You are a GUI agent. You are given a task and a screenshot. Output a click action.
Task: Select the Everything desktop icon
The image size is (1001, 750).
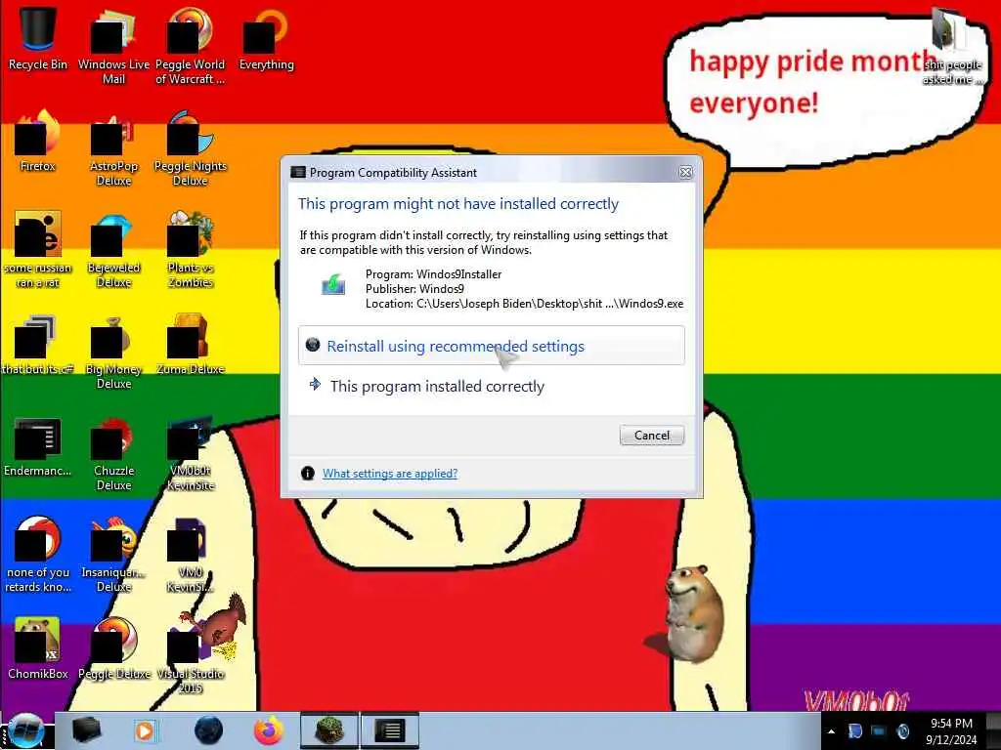[266, 38]
